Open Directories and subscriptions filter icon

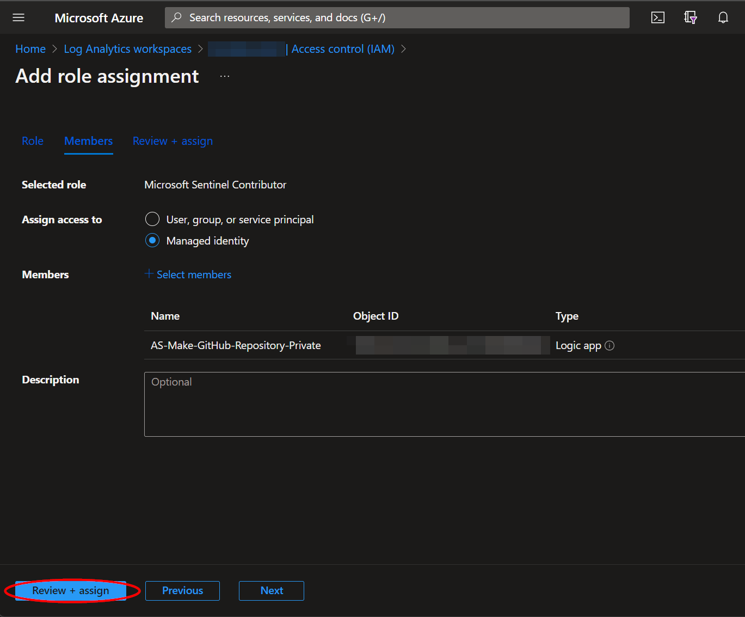coord(691,17)
